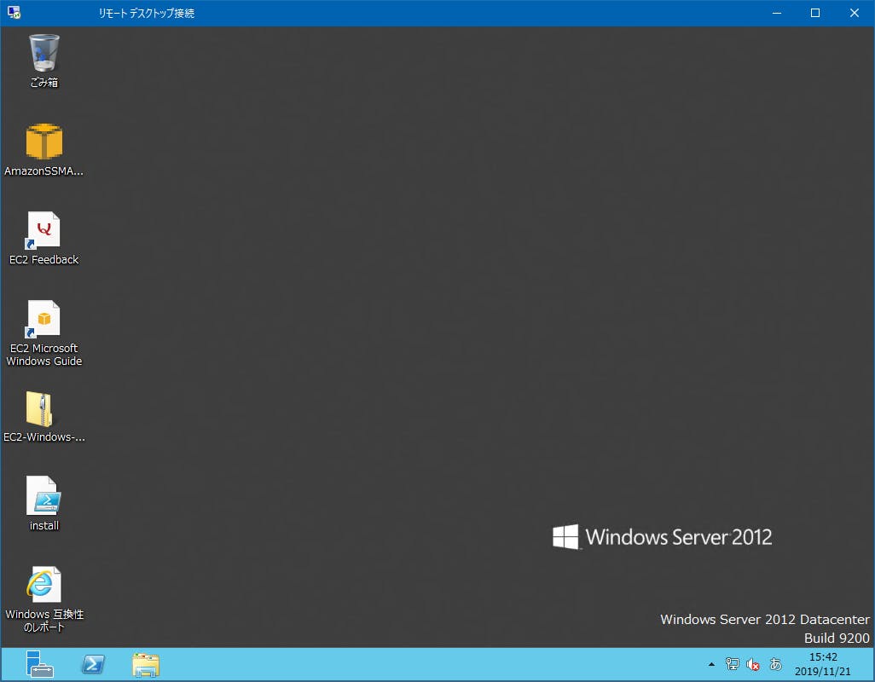Select the Recycle Bin (ごみ箱) desktop icon
This screenshot has height=682, width=875.
pyautogui.click(x=44, y=53)
